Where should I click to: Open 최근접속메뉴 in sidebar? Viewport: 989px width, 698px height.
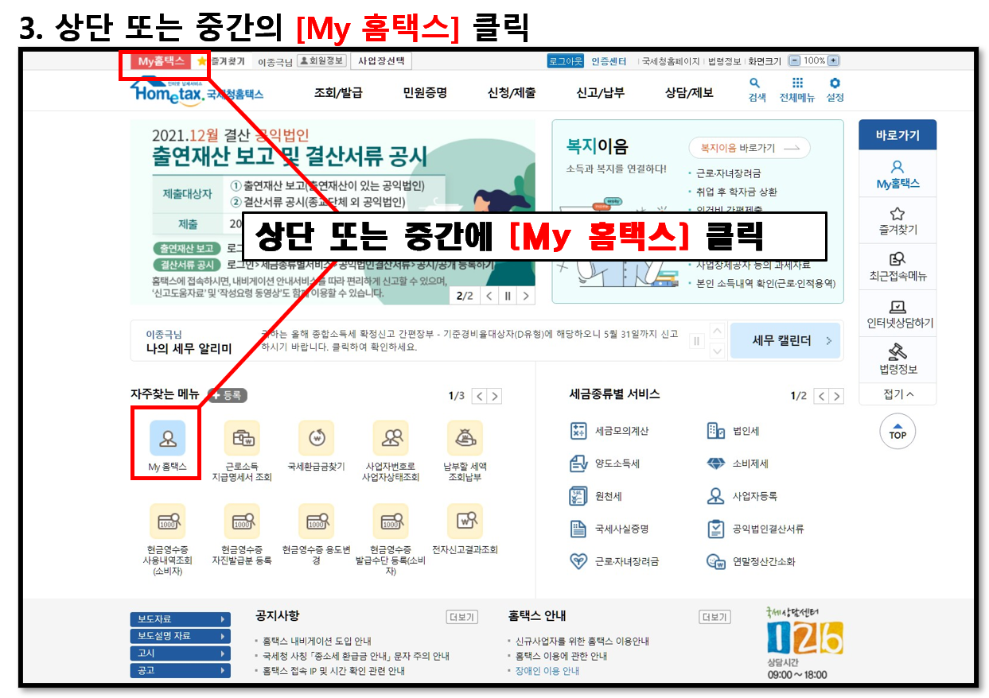[897, 267]
